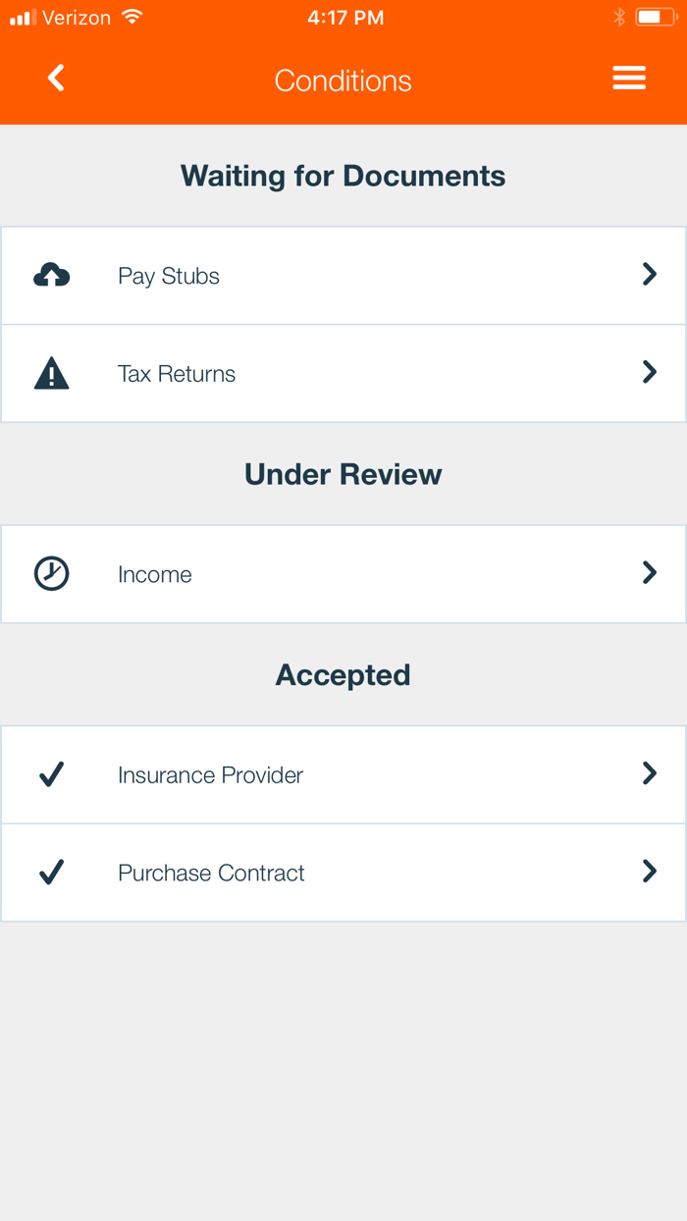
Task: Expand Pay Stubs using its chevron
Action: coord(649,274)
